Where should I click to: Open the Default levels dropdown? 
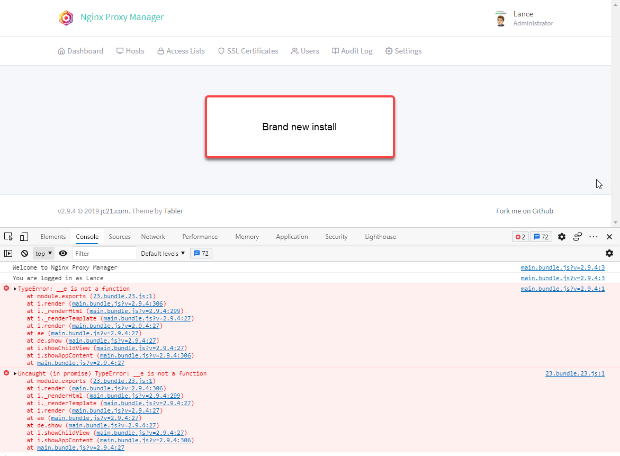point(163,253)
